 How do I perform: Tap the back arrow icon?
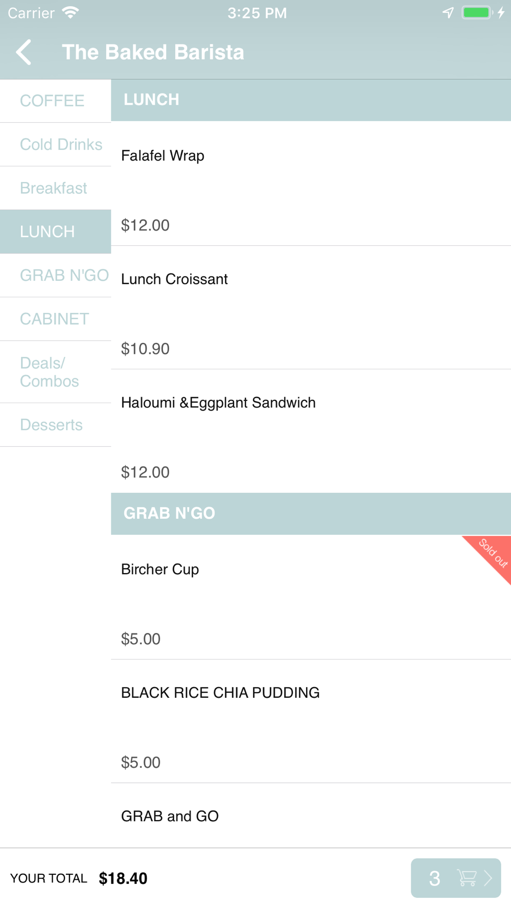24,52
